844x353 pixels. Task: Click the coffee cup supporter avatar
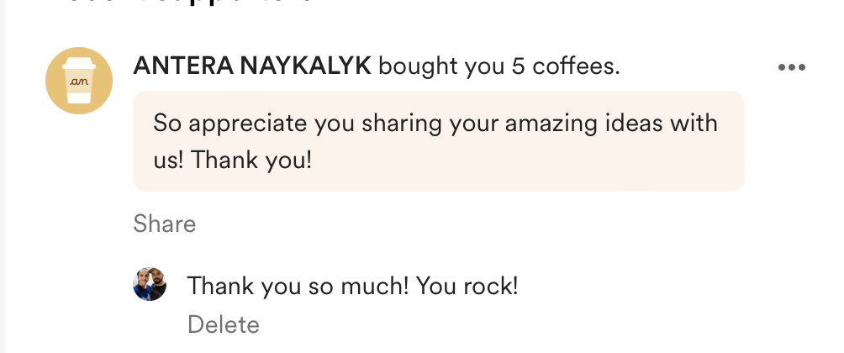[x=78, y=80]
